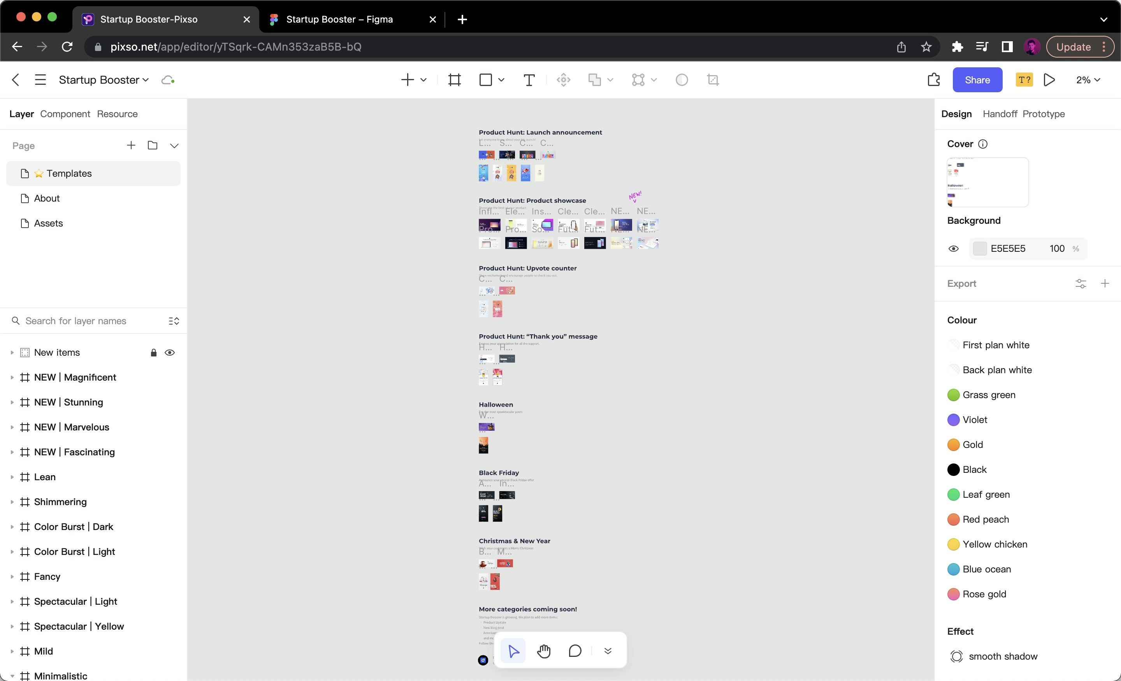The height and width of the screenshot is (681, 1121).
Task: Switch to the Component tab
Action: coord(65,114)
